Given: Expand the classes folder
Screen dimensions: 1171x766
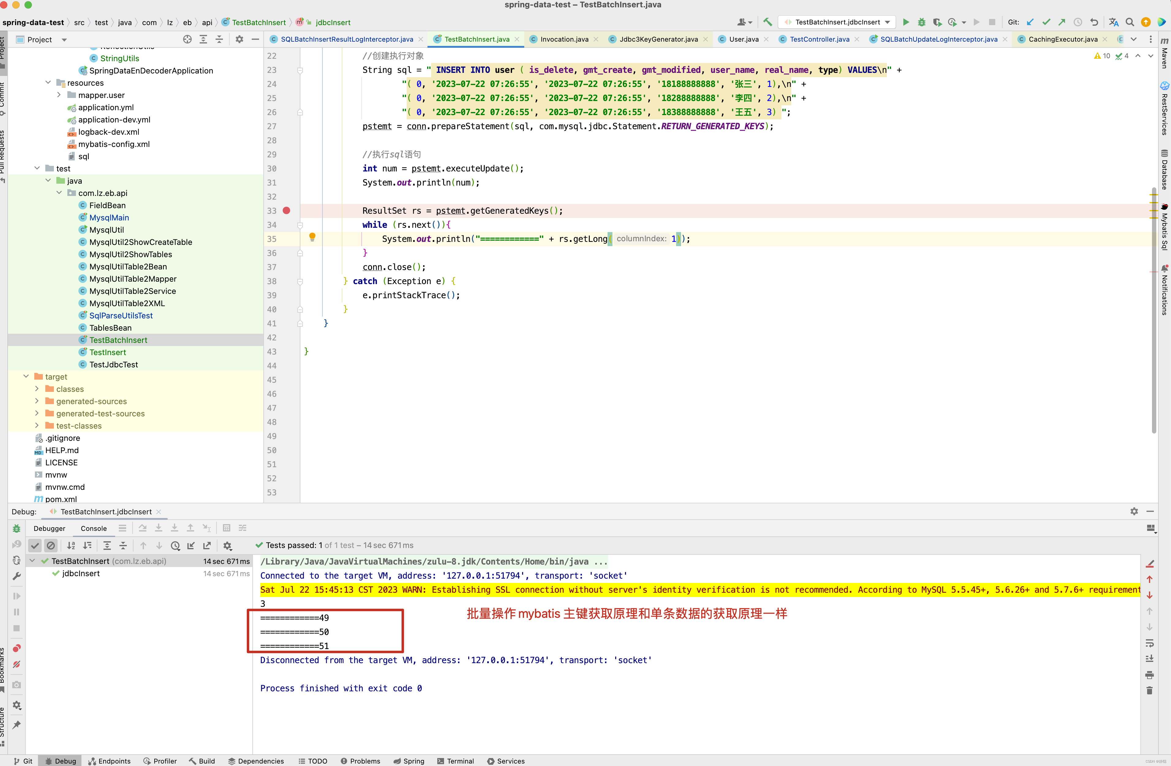Looking at the screenshot, I should point(37,389).
